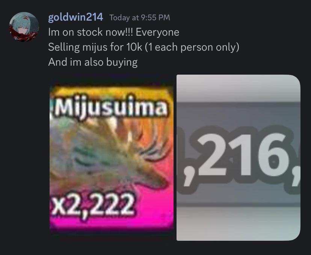
Task: Click the antlered creature picture
Action: (109, 153)
